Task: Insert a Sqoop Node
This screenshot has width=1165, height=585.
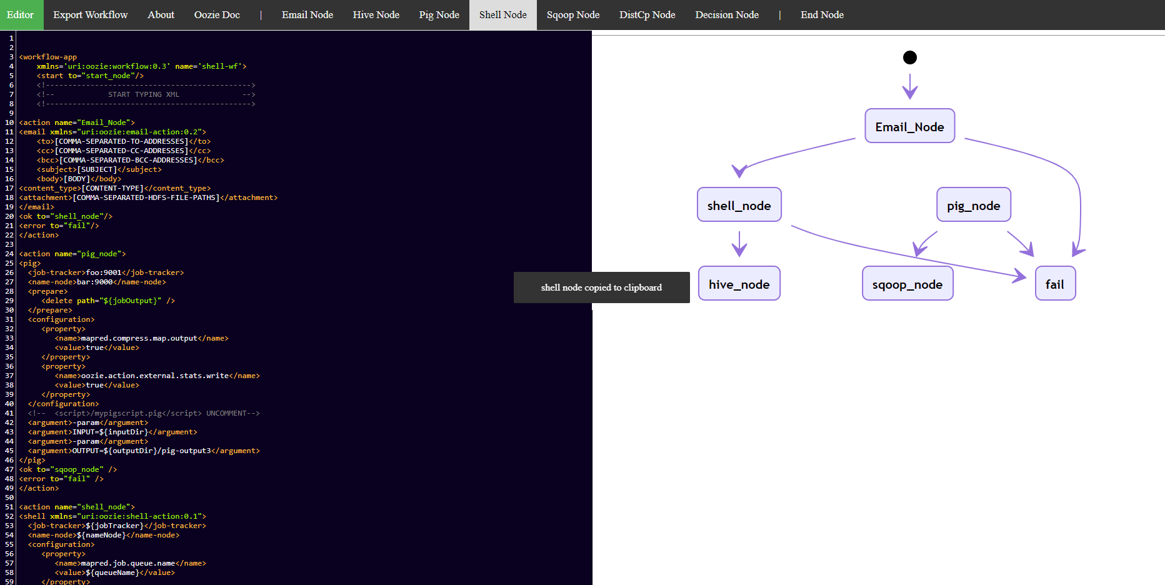Action: (573, 14)
